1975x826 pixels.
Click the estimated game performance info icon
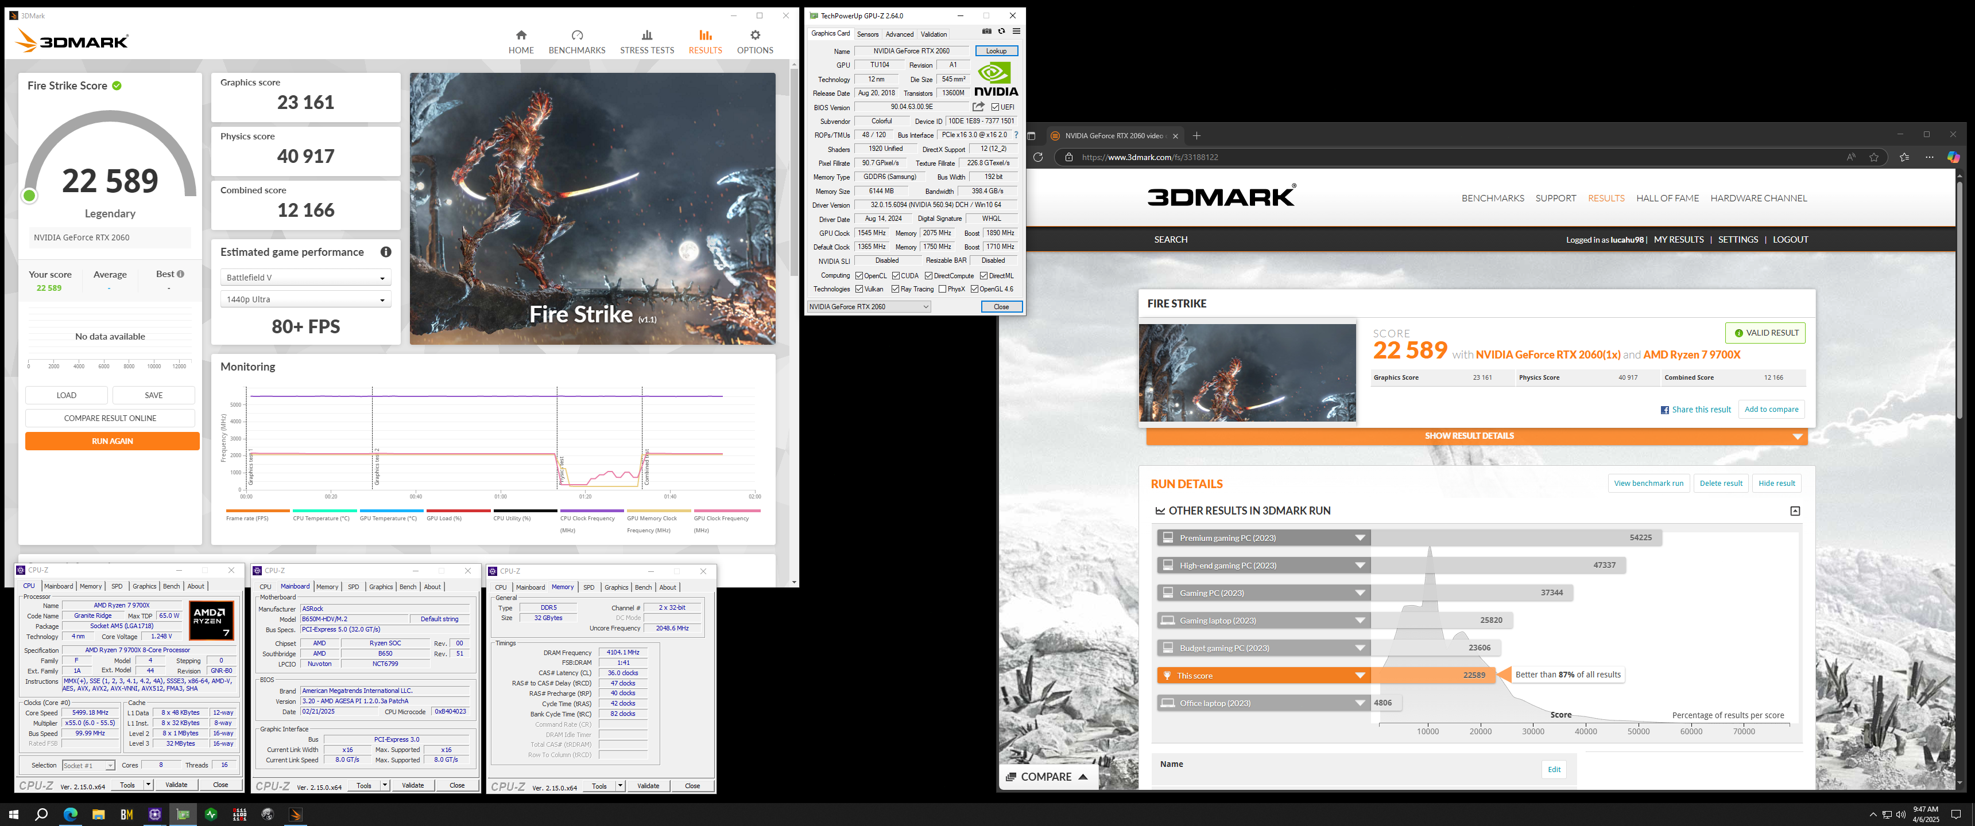click(x=386, y=252)
